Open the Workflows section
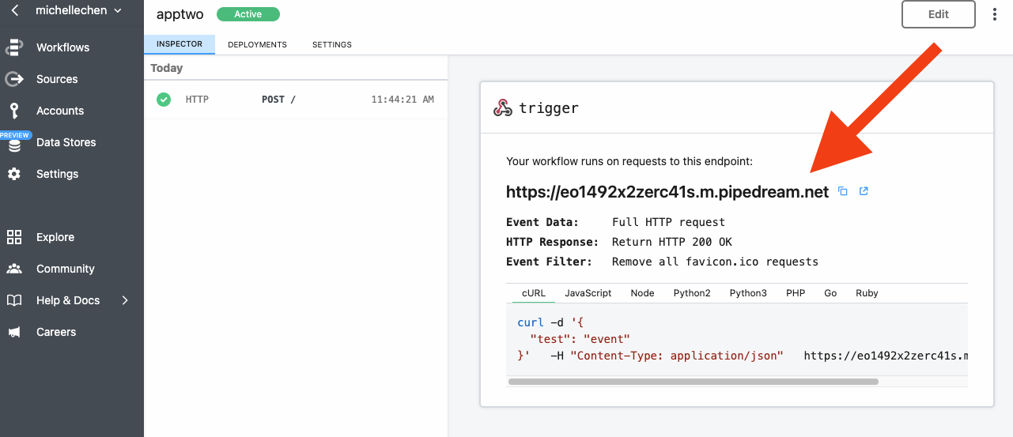The image size is (1013, 437). [62, 47]
